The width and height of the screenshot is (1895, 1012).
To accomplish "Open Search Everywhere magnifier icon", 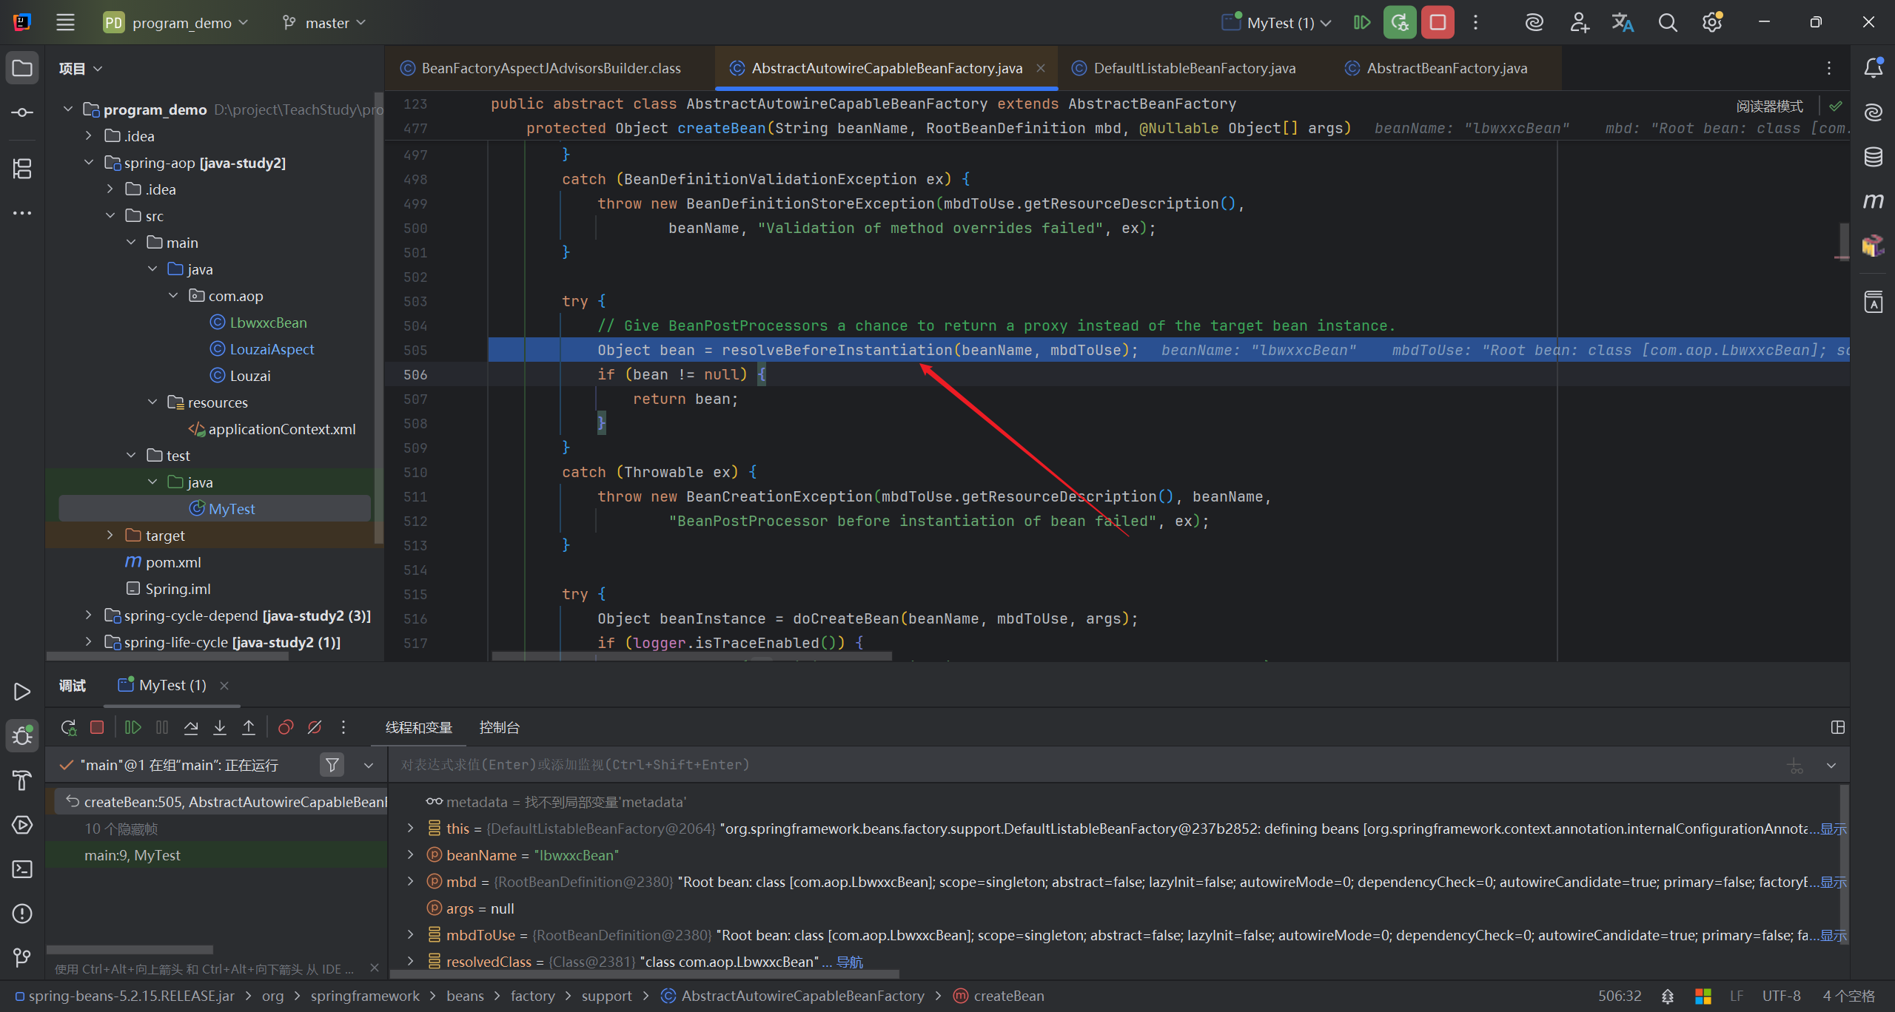I will (1668, 23).
